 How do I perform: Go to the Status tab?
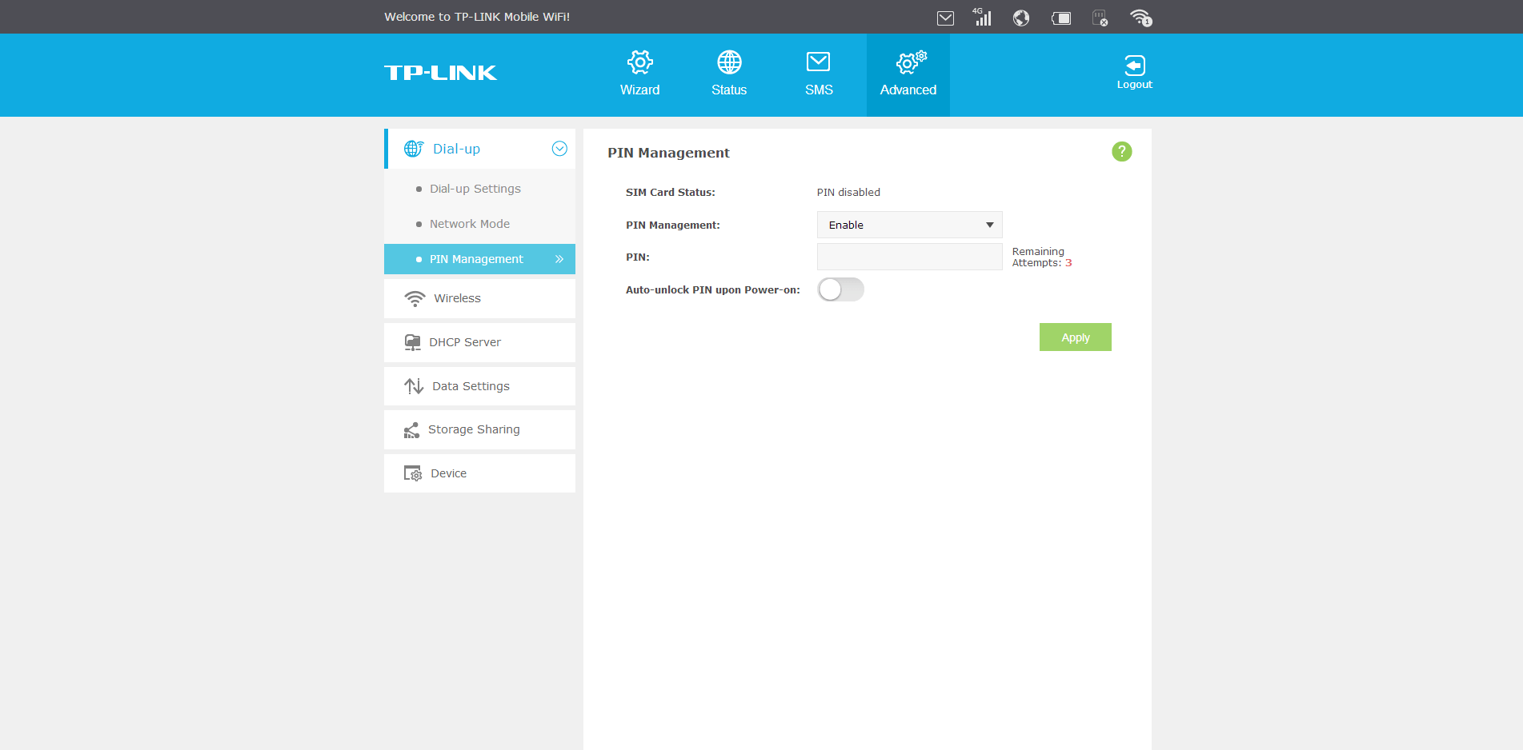click(x=729, y=74)
